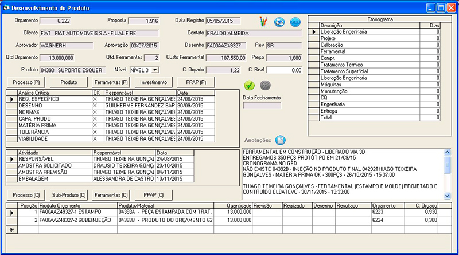Viewport: 459px width, 255px height.
Task: Click the Proposta field 1.916
Action: tap(143, 21)
